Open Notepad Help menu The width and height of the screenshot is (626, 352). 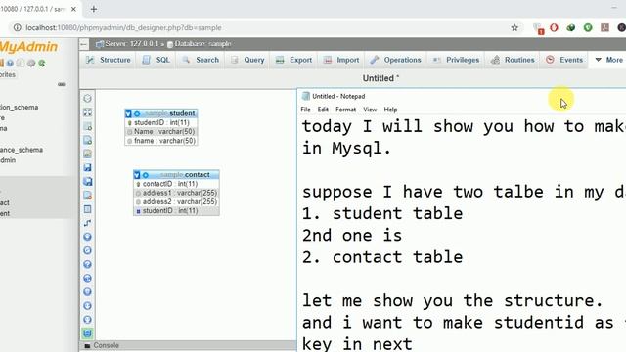click(391, 110)
